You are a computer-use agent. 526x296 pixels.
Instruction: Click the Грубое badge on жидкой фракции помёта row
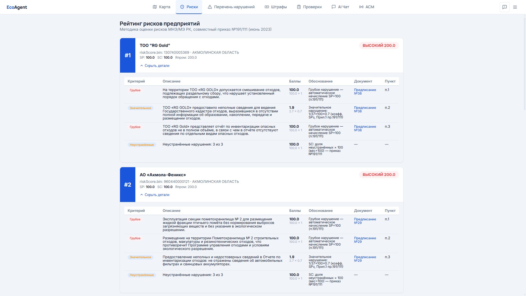[x=135, y=219]
